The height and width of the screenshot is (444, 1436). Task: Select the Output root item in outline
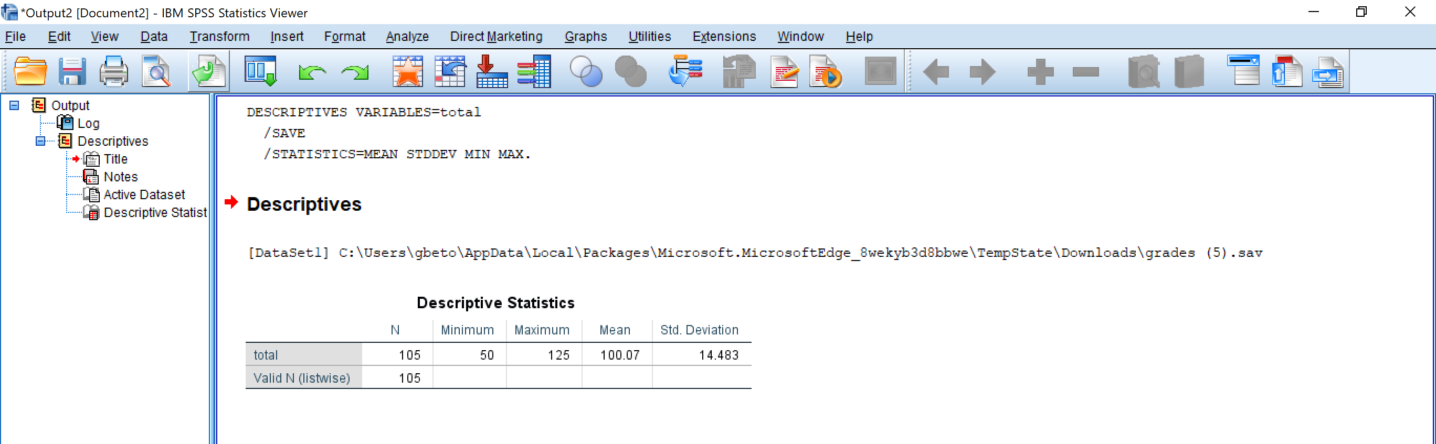point(70,105)
